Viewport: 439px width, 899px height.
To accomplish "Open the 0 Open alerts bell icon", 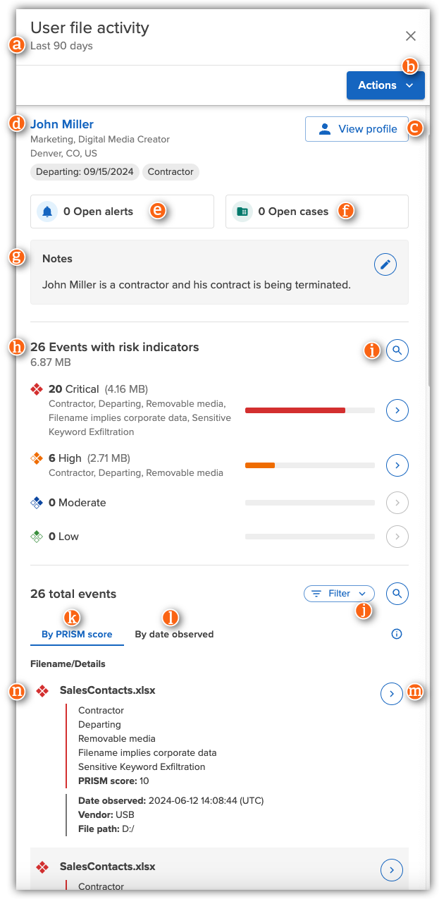I will (47, 211).
